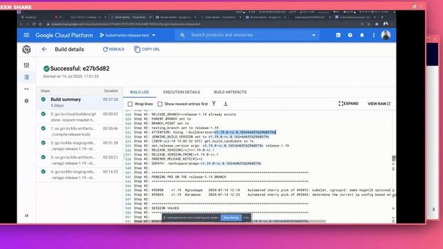Expand the search bar dropdown arrow
The height and width of the screenshot is (249, 443).
[314, 35]
